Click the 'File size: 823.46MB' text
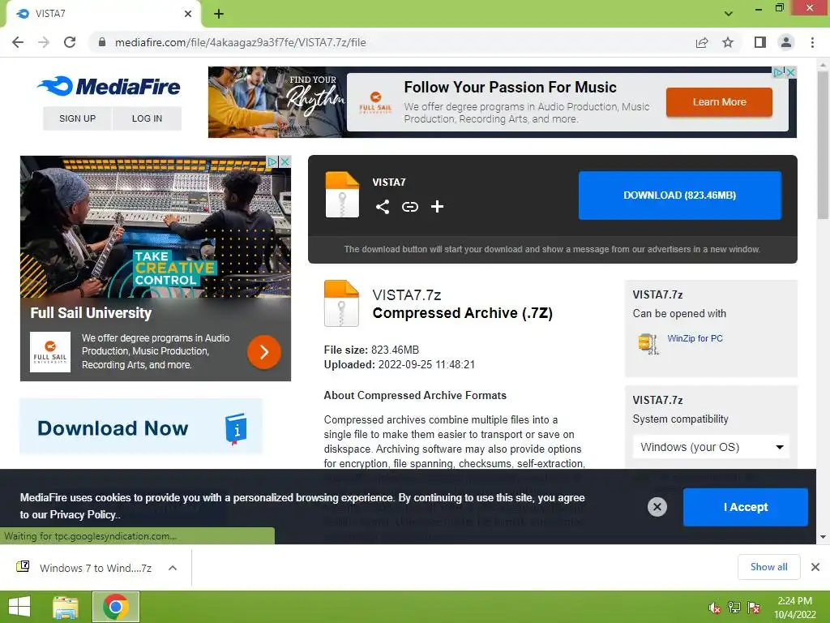Image resolution: width=830 pixels, height=623 pixels. [x=371, y=350]
